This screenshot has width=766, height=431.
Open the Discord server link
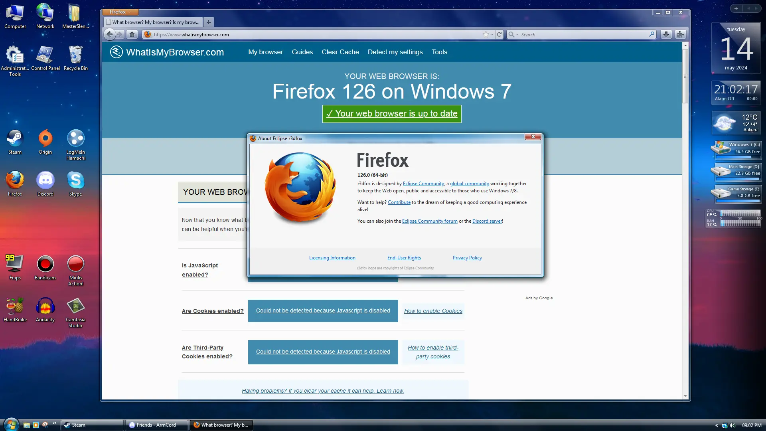[x=487, y=221]
